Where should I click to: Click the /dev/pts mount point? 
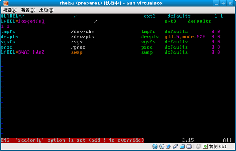point(83,37)
